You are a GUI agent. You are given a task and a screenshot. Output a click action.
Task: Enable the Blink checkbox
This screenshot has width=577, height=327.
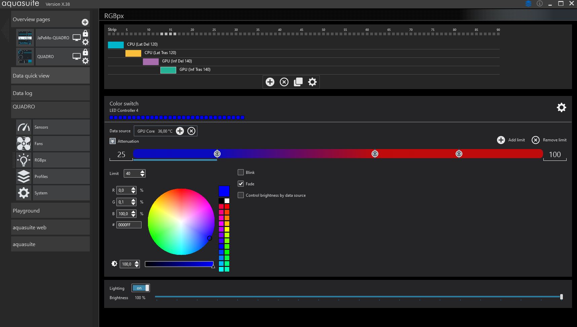241,172
